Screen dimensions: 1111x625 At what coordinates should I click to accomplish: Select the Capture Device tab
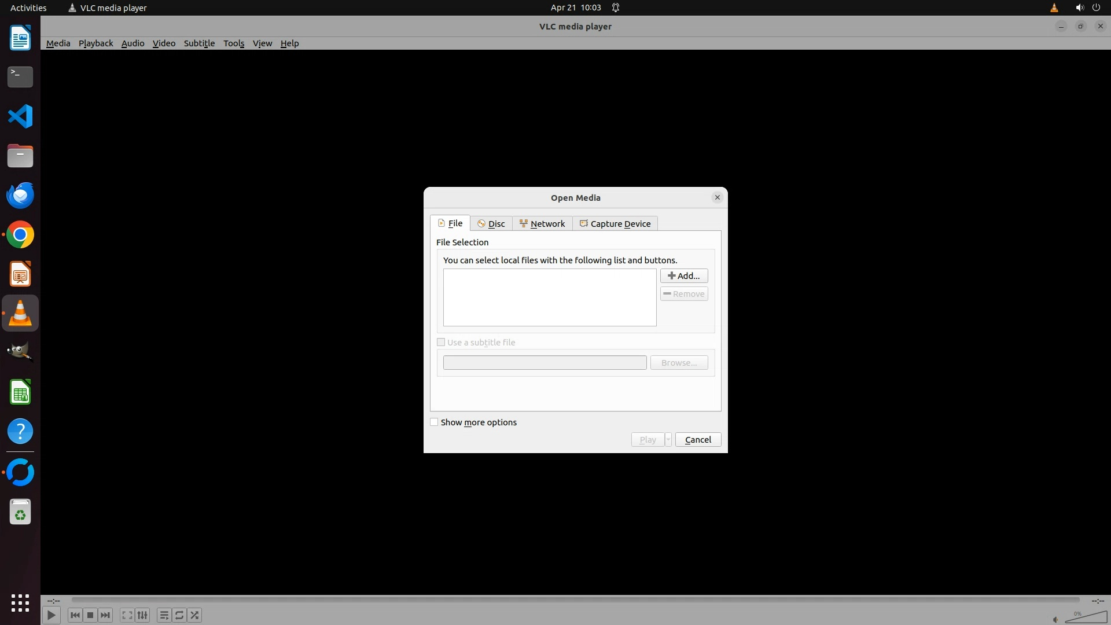tap(615, 224)
